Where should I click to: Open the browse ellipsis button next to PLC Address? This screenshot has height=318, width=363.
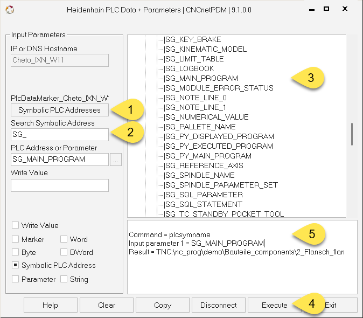coord(115,160)
